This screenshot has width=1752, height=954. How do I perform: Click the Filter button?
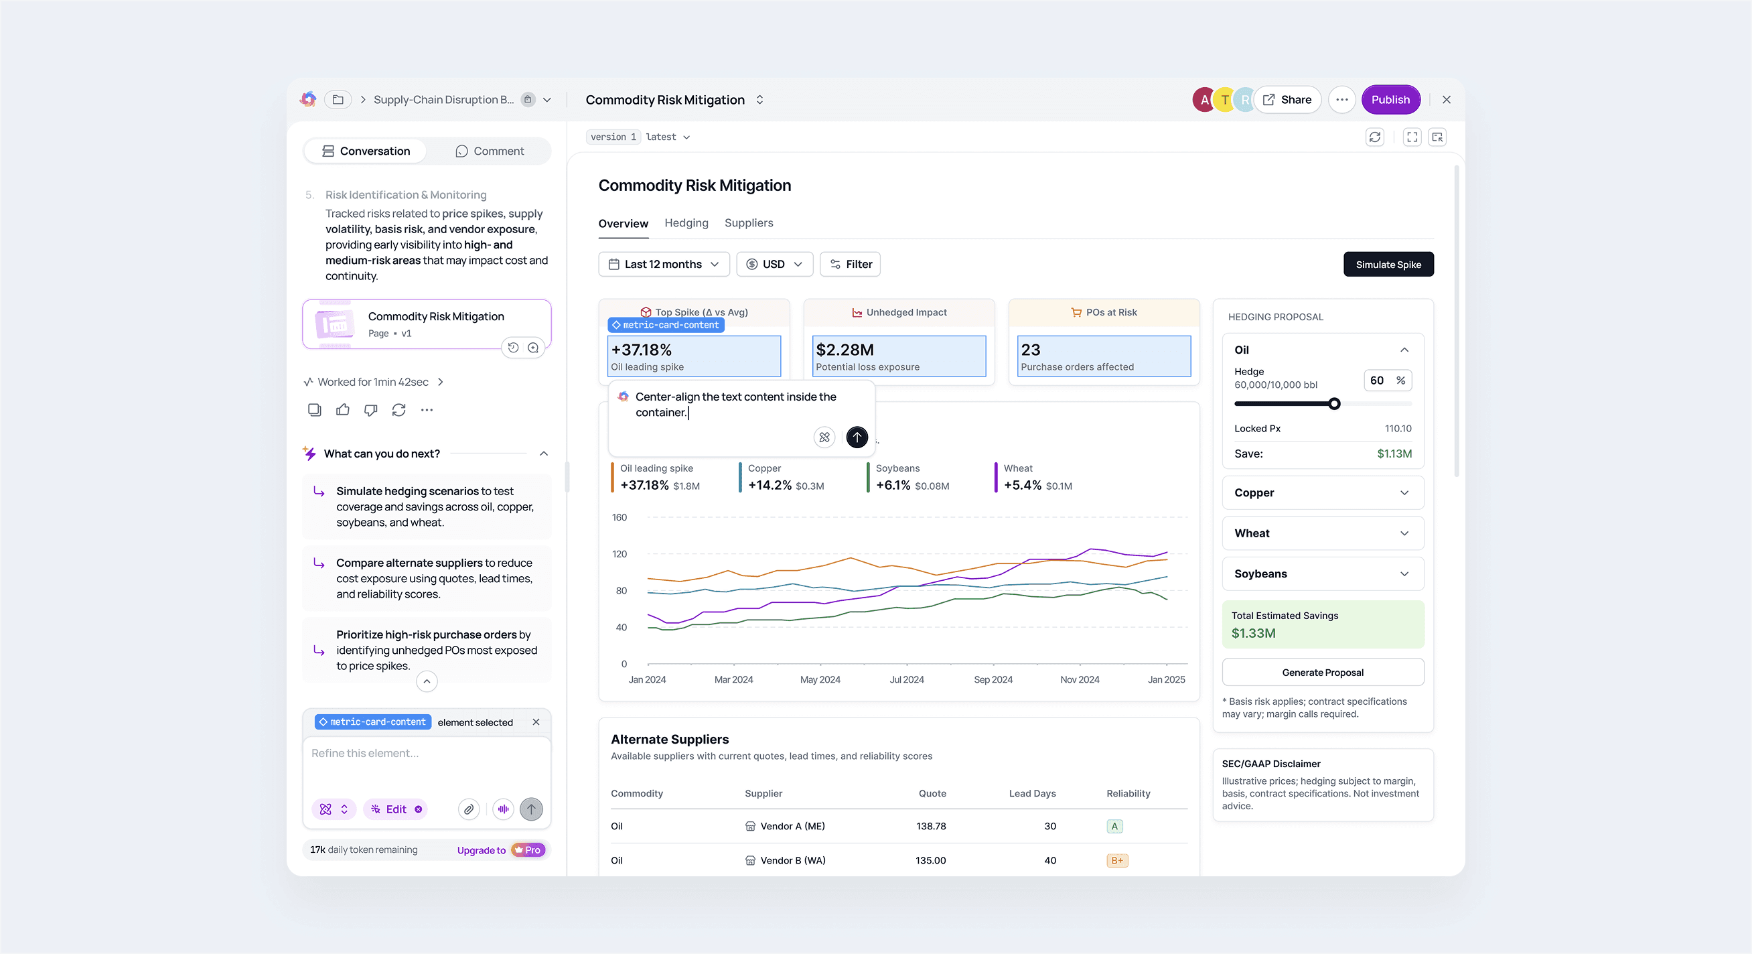click(850, 264)
